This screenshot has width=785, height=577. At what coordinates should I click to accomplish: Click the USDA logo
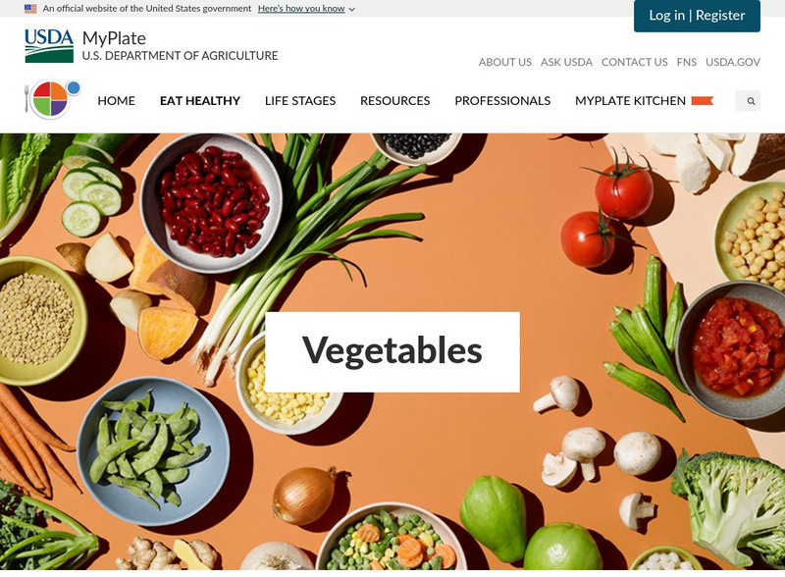[49, 45]
